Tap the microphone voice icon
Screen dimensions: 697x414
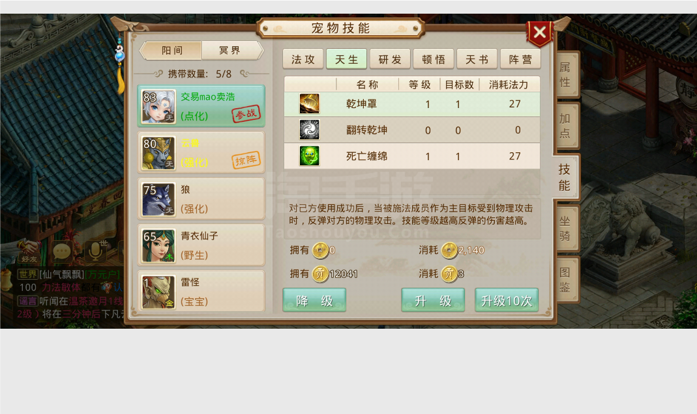coord(95,251)
